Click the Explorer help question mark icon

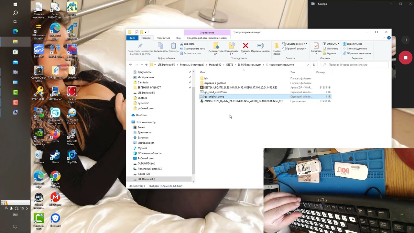(389, 38)
